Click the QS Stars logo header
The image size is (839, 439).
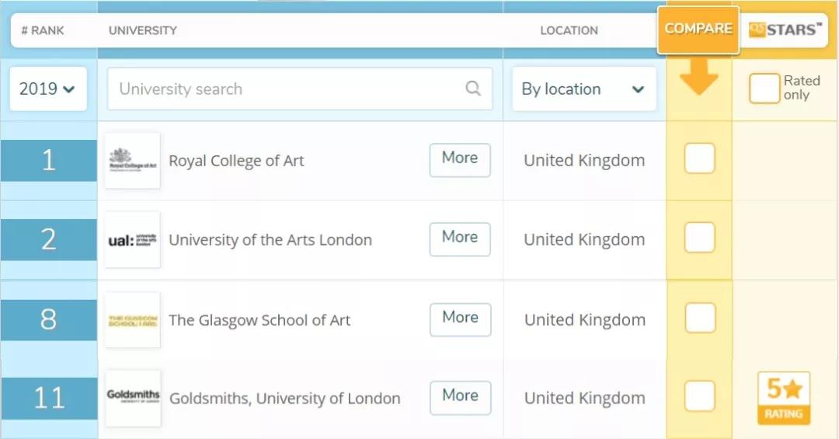tap(785, 30)
